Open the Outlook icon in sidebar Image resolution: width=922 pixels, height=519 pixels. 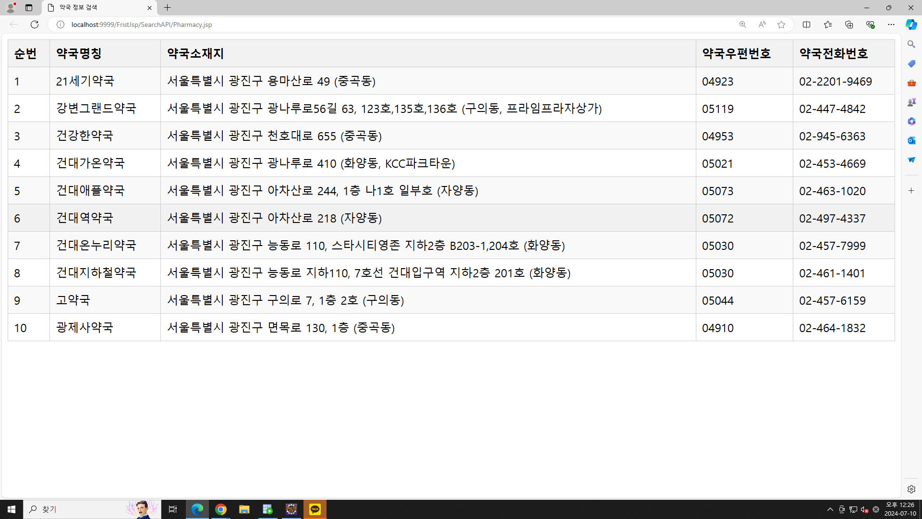point(911,140)
